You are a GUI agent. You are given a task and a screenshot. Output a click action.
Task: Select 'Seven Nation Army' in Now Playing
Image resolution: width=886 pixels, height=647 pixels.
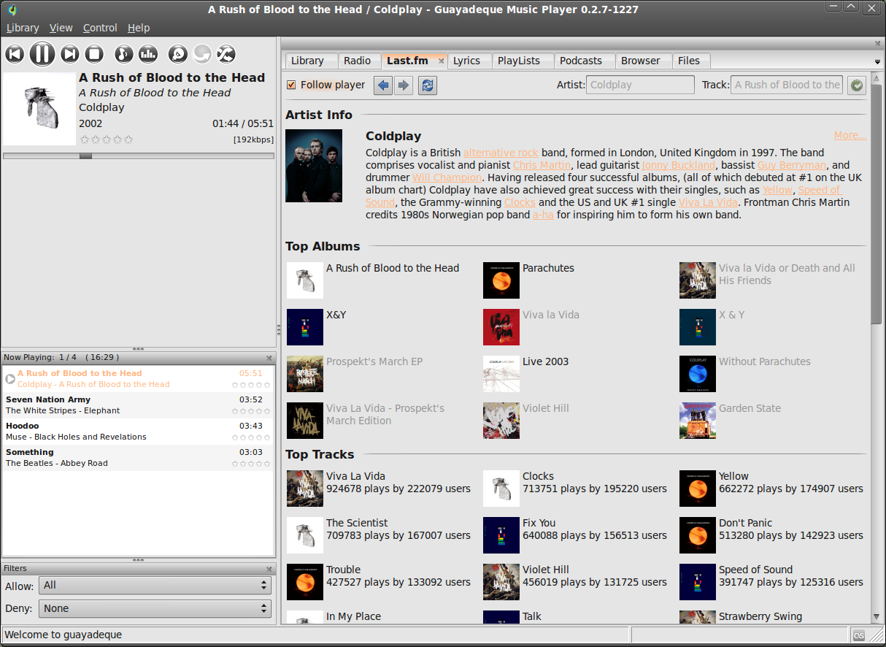tap(138, 405)
